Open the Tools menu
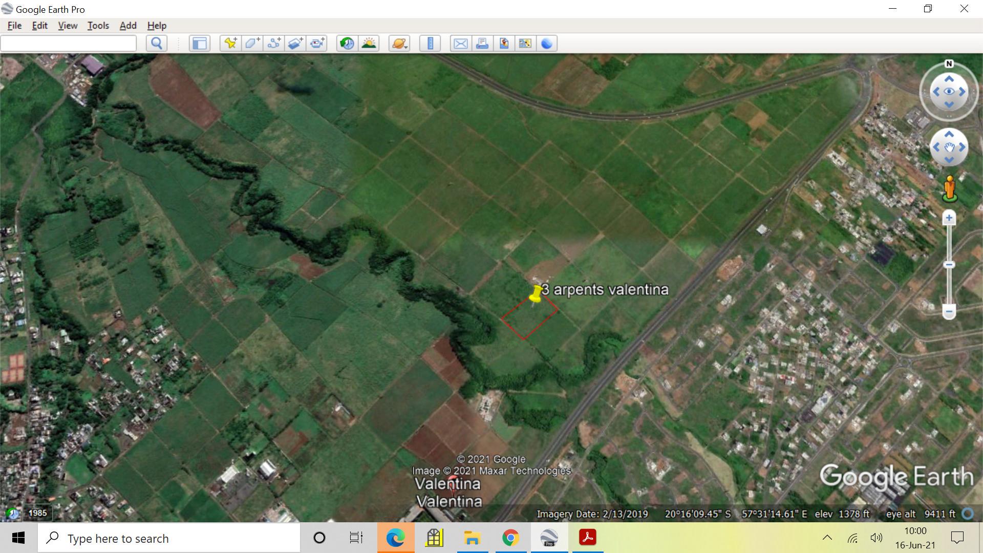Viewport: 983px width, 553px height. click(98, 26)
